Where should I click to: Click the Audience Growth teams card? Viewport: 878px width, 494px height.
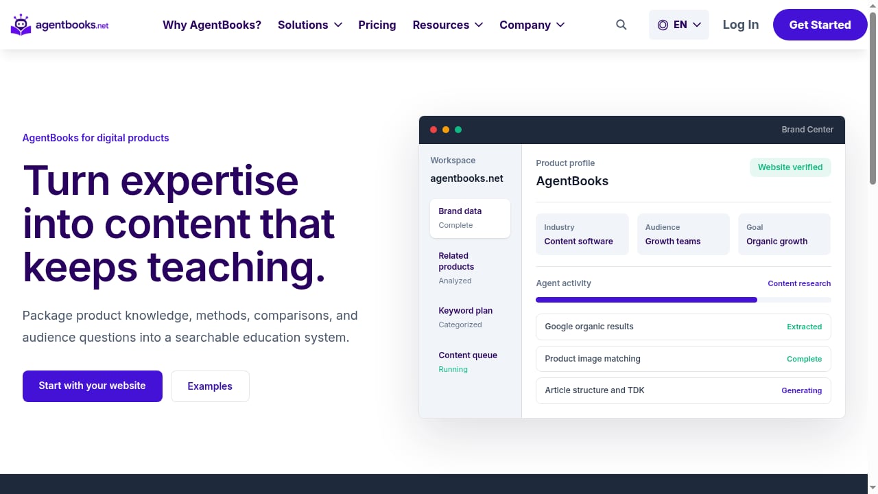[x=683, y=234]
